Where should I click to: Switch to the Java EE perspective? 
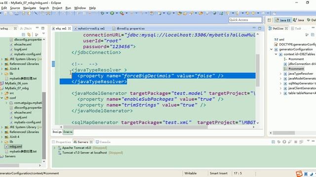tap(283, 20)
